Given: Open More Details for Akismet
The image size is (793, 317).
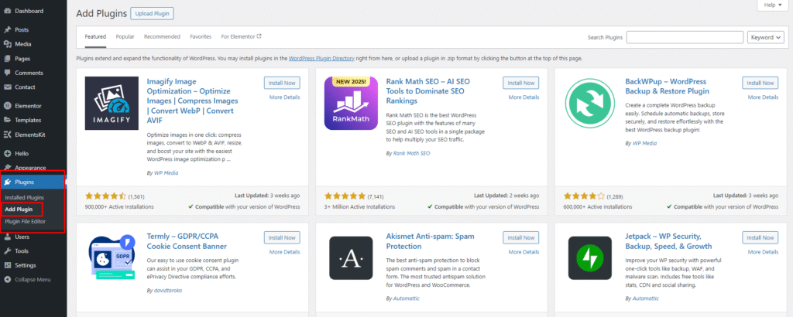Looking at the screenshot, I should click(x=524, y=252).
